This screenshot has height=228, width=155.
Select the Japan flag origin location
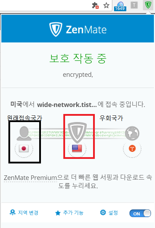pos(24,148)
